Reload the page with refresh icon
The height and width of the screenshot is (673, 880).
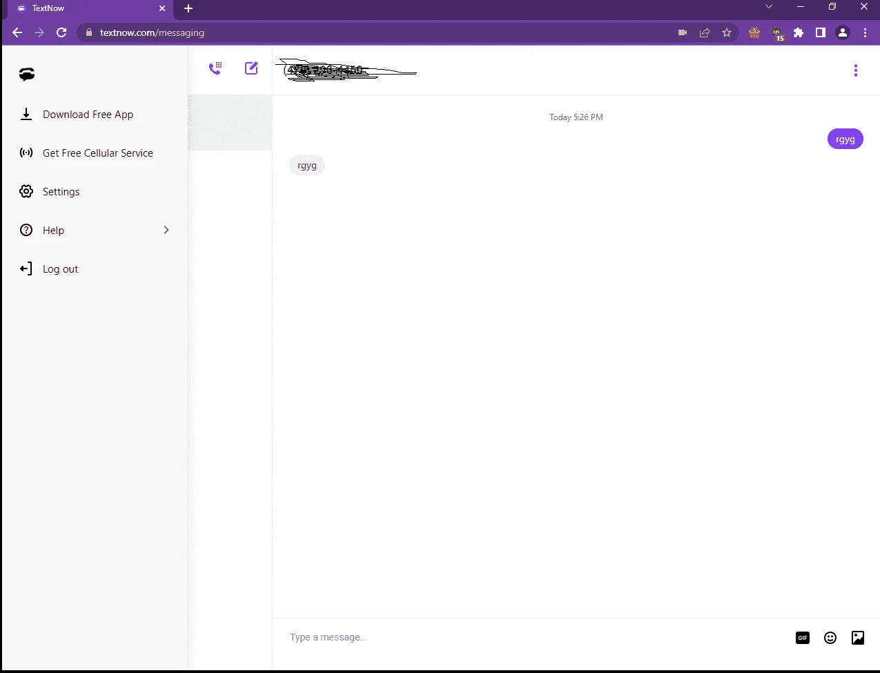pyautogui.click(x=61, y=32)
